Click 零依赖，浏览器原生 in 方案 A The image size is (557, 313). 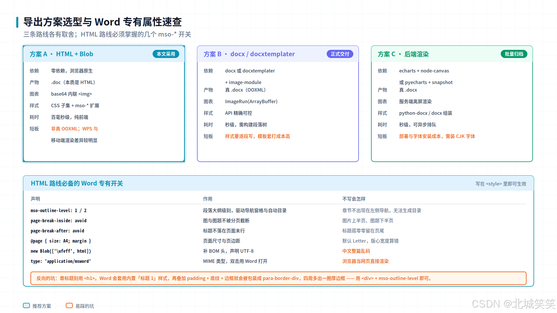coord(72,71)
